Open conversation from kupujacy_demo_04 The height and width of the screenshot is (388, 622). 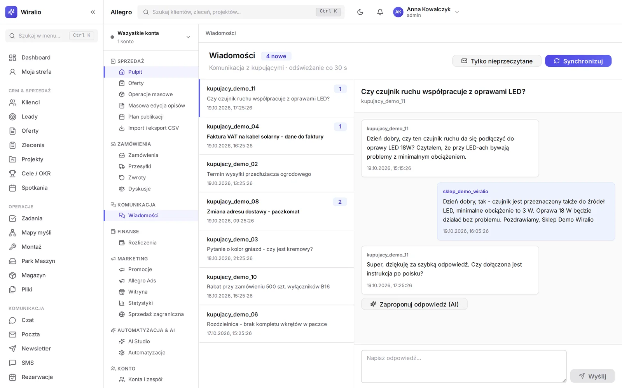(x=276, y=136)
